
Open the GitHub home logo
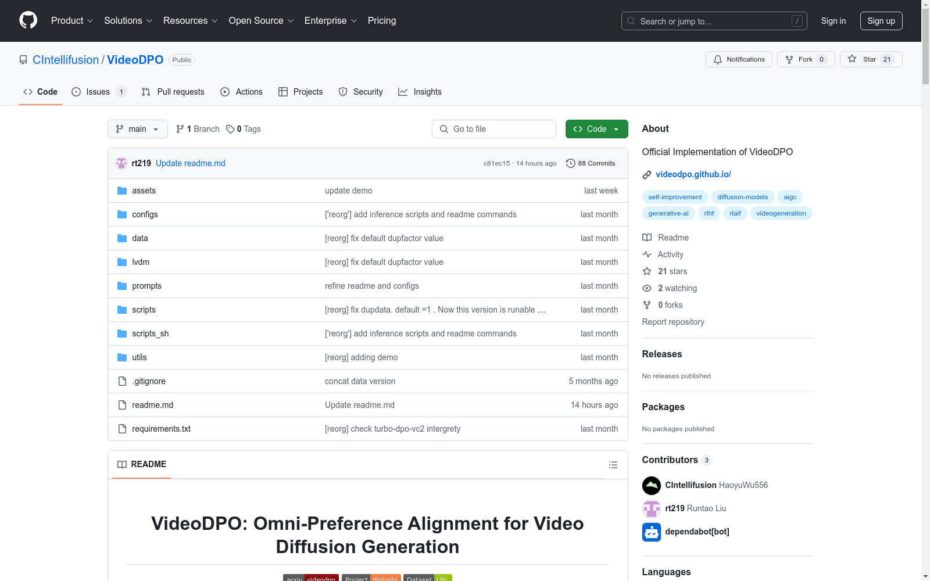click(x=28, y=20)
